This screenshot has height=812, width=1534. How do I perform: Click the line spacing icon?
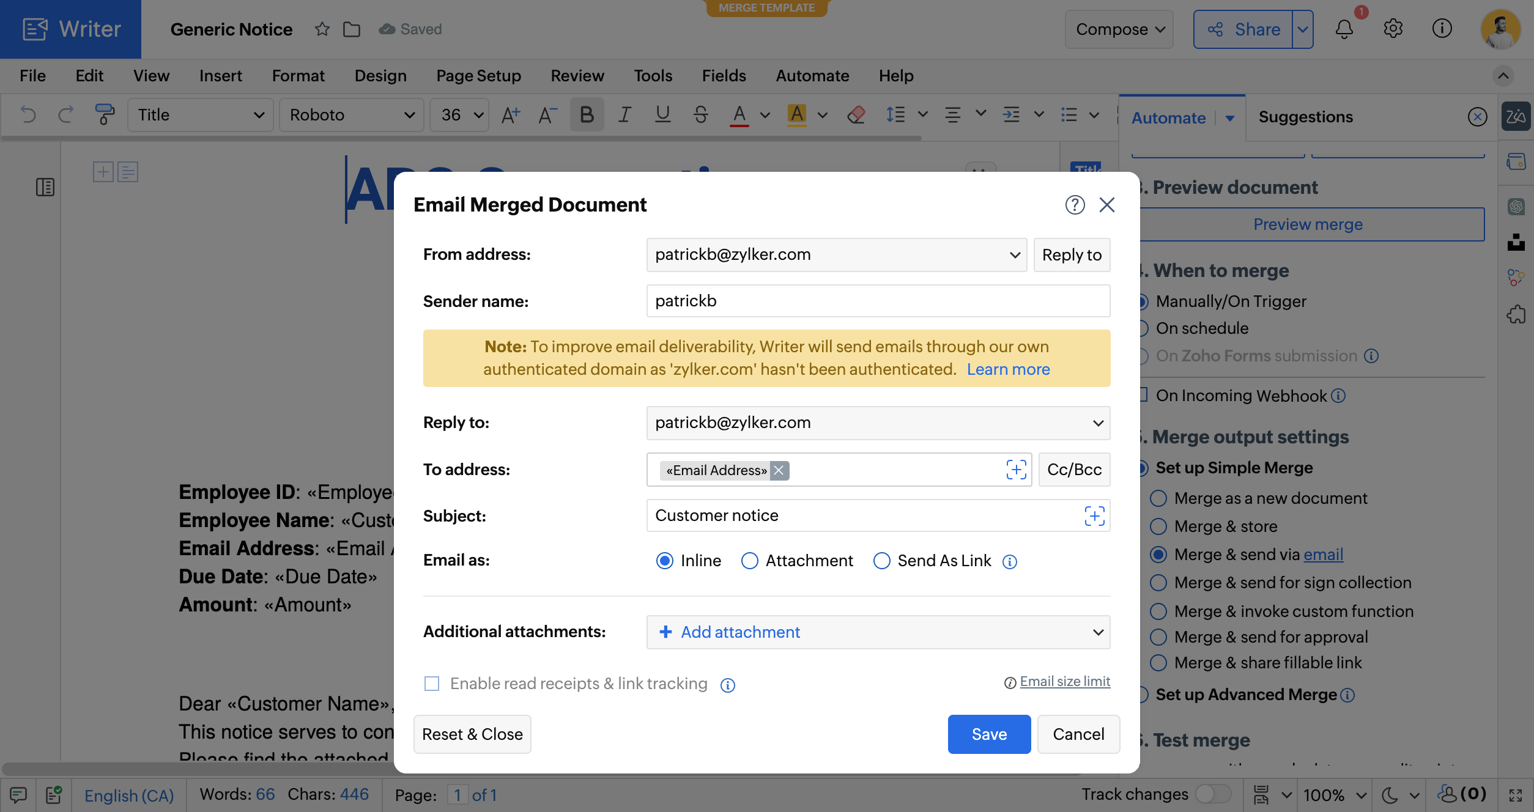(x=895, y=115)
